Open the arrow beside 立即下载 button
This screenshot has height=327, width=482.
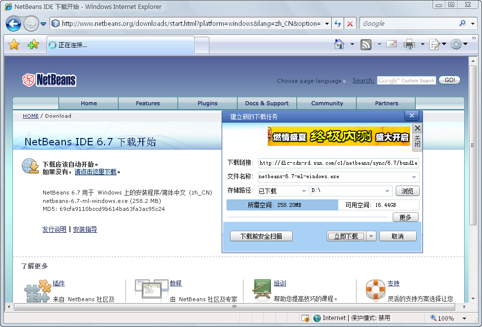pos(372,236)
